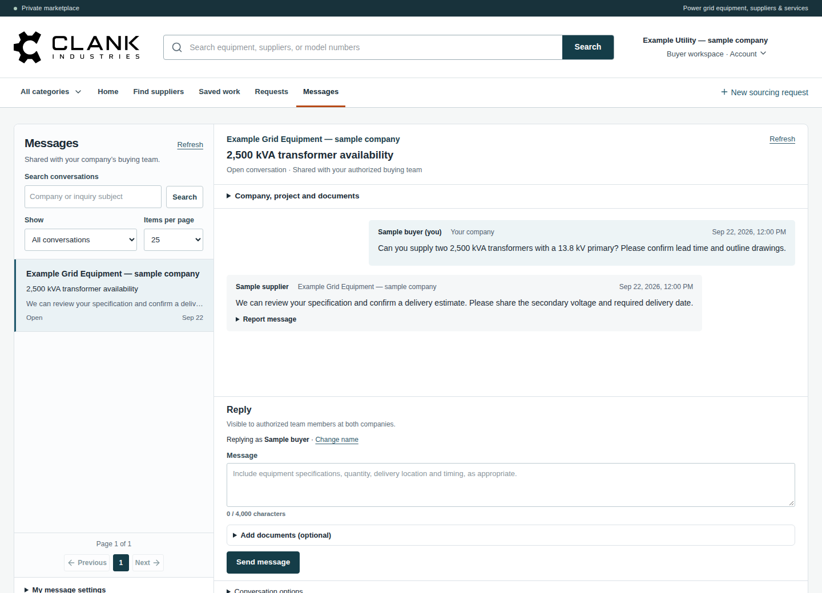The height and width of the screenshot is (593, 822).
Task: Start a New sourcing request
Action: tap(764, 92)
